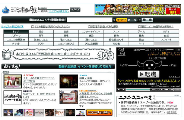Go to the チャット category
Screen dimensions: 184x120
[x=16, y=44]
